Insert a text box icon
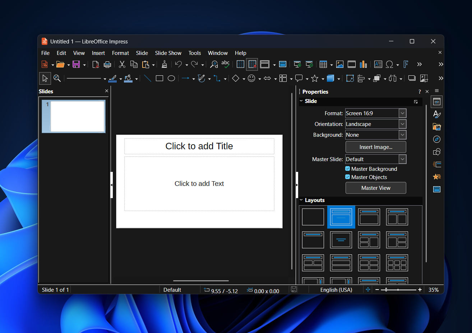The image size is (472, 333). (x=378, y=64)
